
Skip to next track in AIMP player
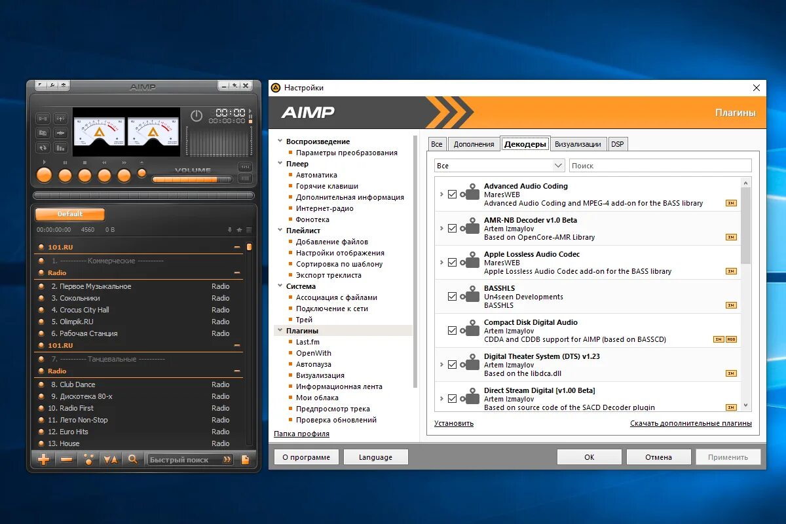(x=124, y=176)
